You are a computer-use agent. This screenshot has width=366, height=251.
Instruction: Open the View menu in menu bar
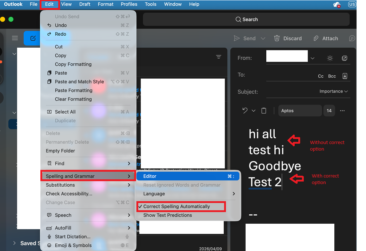tap(66, 4)
